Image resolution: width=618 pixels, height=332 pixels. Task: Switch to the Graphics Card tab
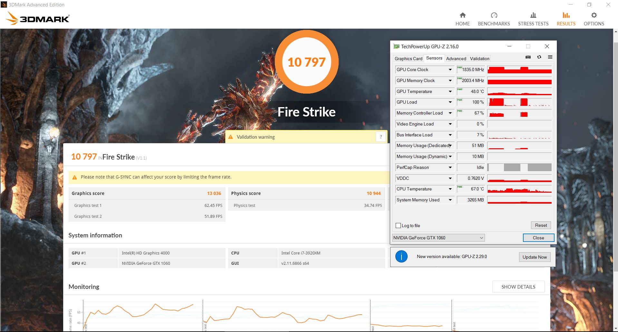tap(408, 59)
